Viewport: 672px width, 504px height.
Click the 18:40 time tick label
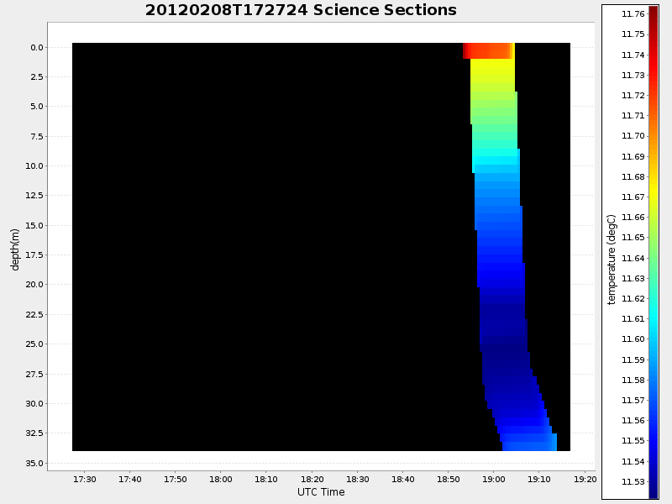pos(403,479)
